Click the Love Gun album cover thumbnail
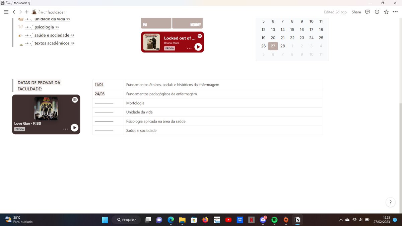Screen dimensions: 402x226 (46, 108)
